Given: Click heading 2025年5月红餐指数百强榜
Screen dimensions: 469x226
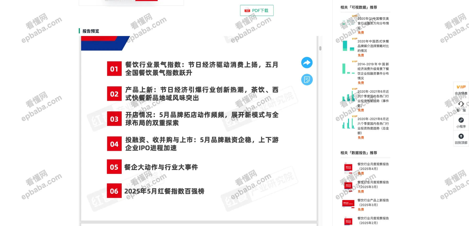Looking at the screenshot, I should pos(164,191).
